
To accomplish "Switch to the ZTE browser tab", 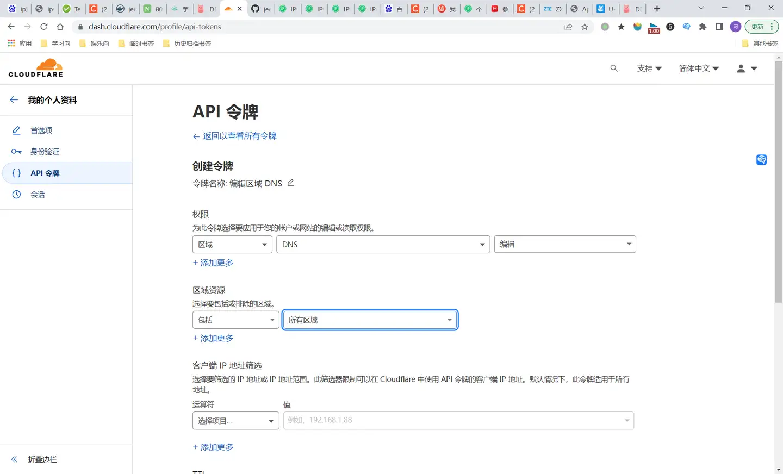I will coord(552,9).
